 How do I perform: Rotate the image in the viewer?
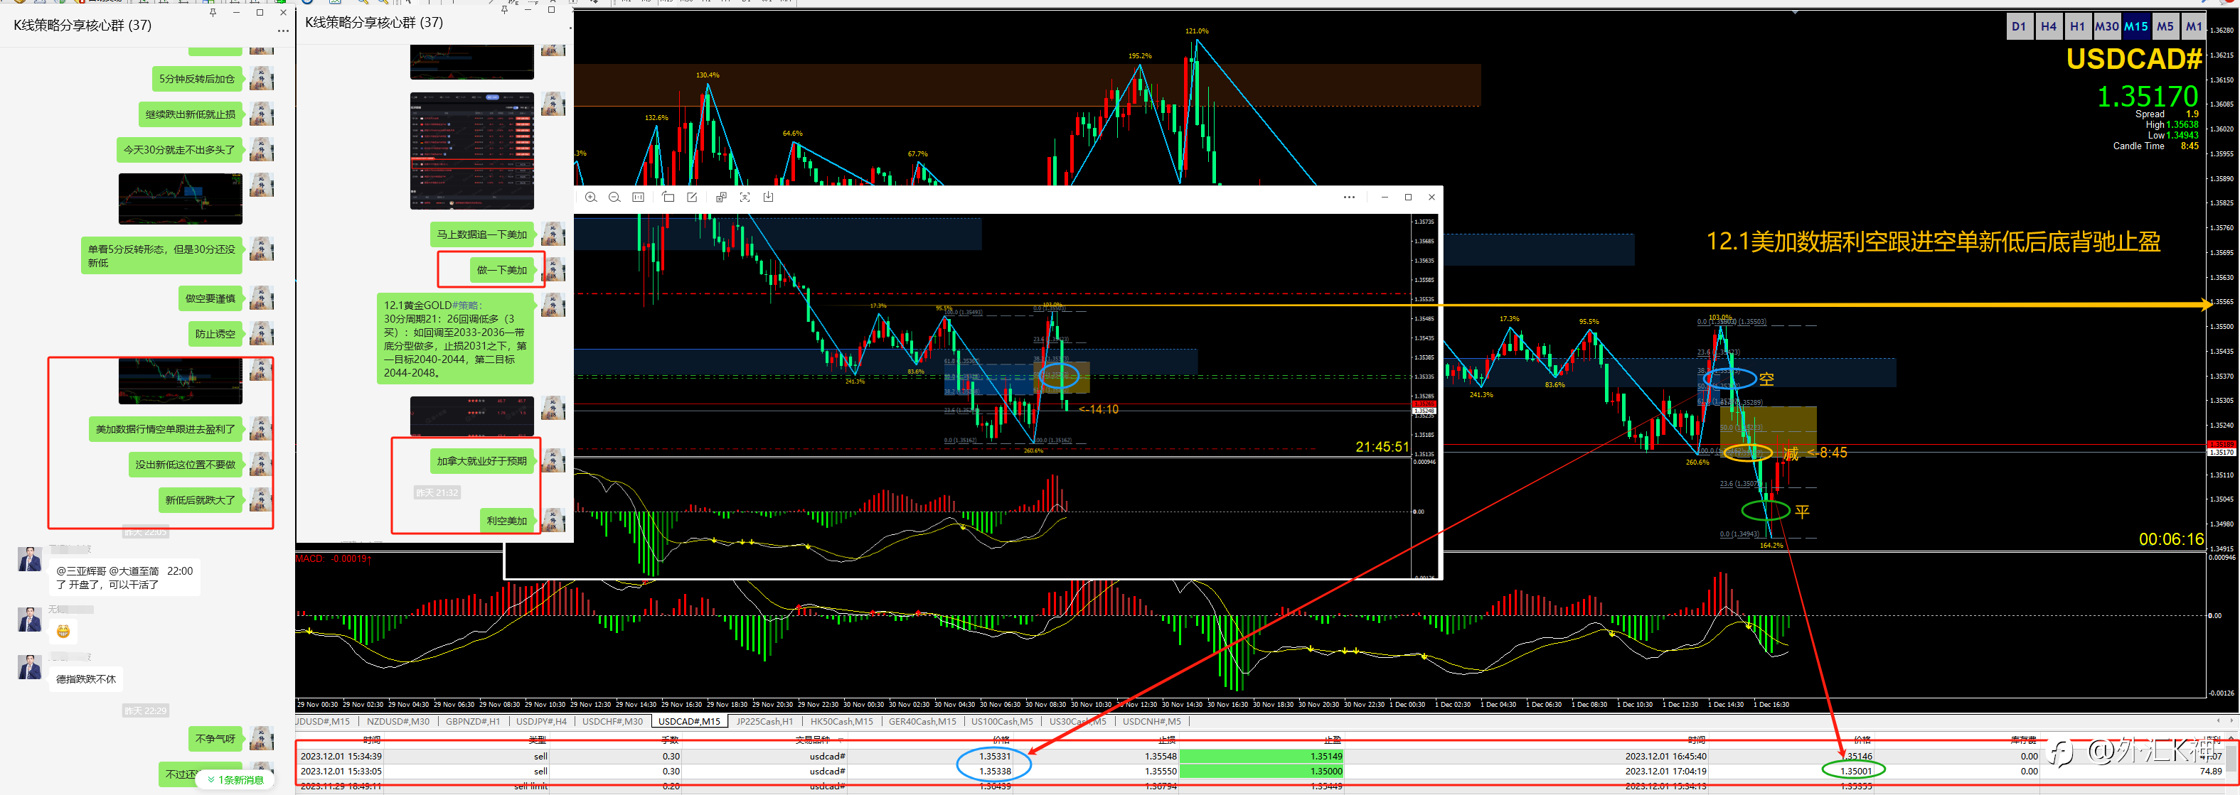coord(668,198)
